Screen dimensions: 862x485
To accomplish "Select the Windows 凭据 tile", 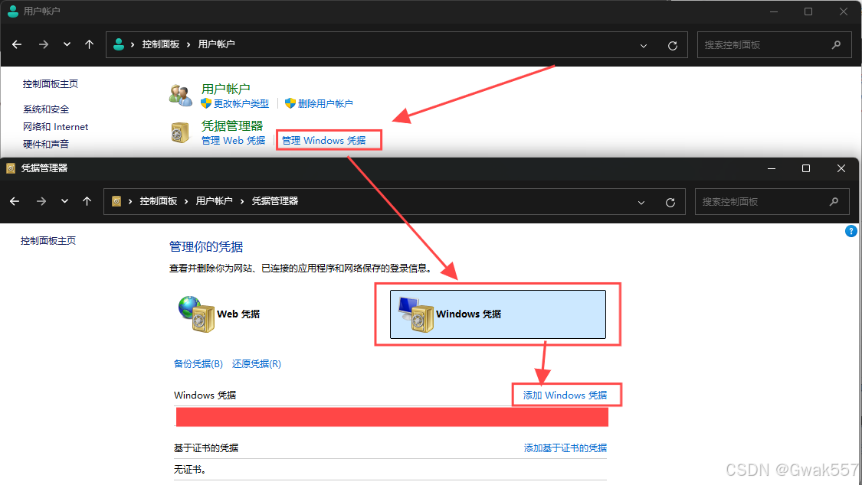I will [498, 314].
